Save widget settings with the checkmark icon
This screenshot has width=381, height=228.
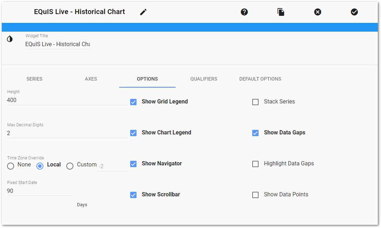pos(355,12)
